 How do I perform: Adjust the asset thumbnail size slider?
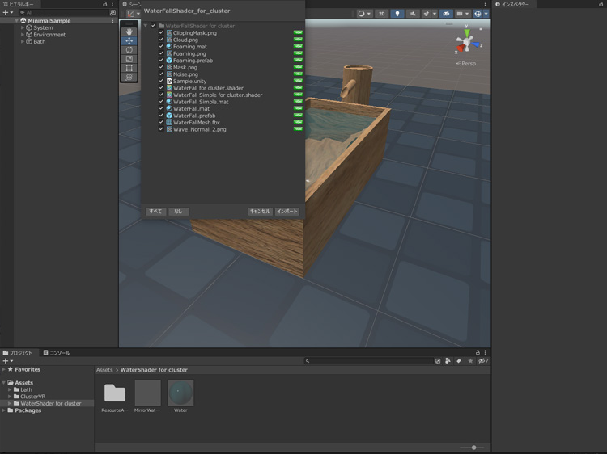click(473, 448)
